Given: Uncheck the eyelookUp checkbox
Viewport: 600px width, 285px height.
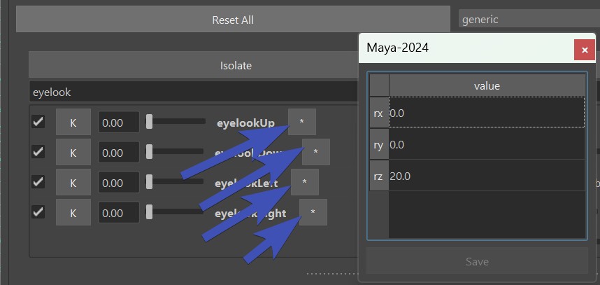Looking at the screenshot, I should tap(38, 122).
